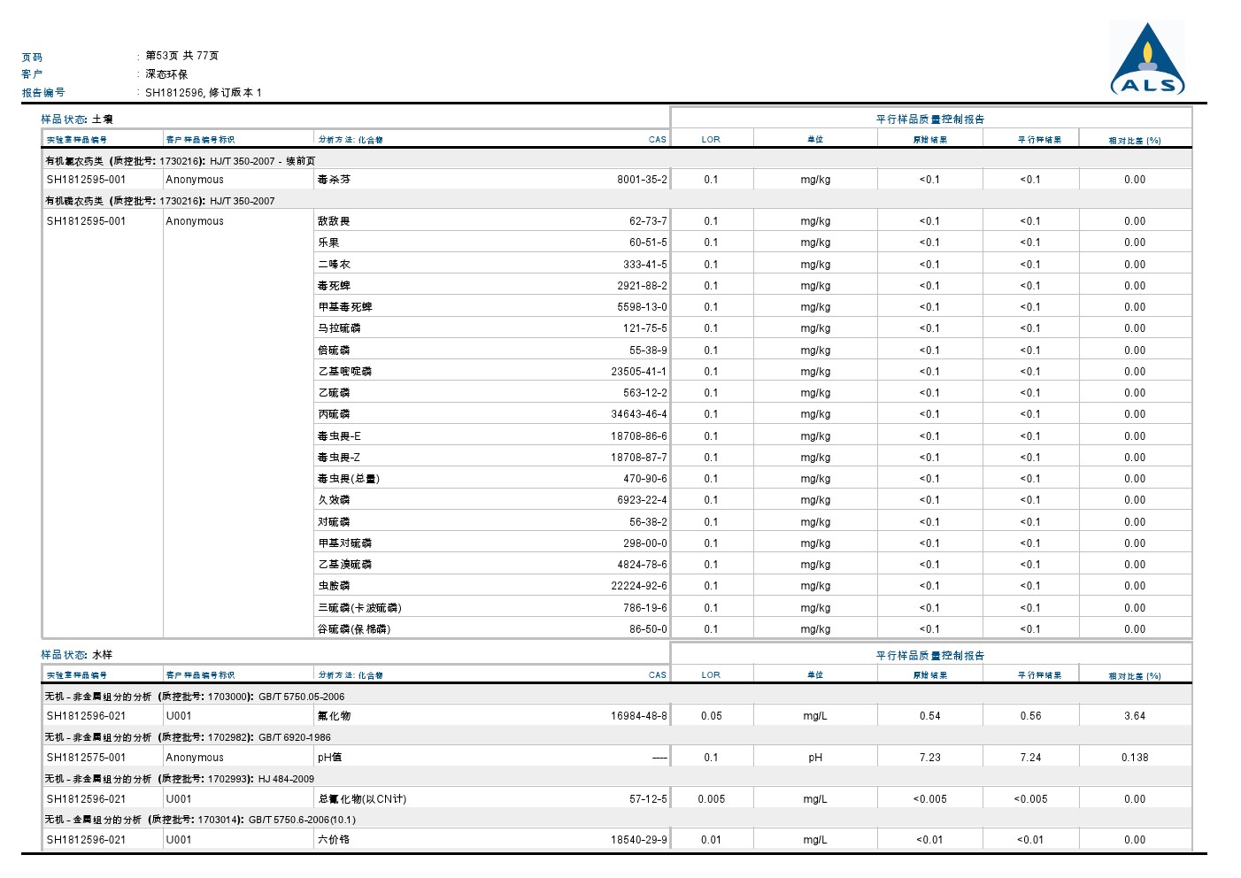Click the report number SH1812596 in the header
Image resolution: width=1241 pixels, height=878 pixels.
click(175, 93)
